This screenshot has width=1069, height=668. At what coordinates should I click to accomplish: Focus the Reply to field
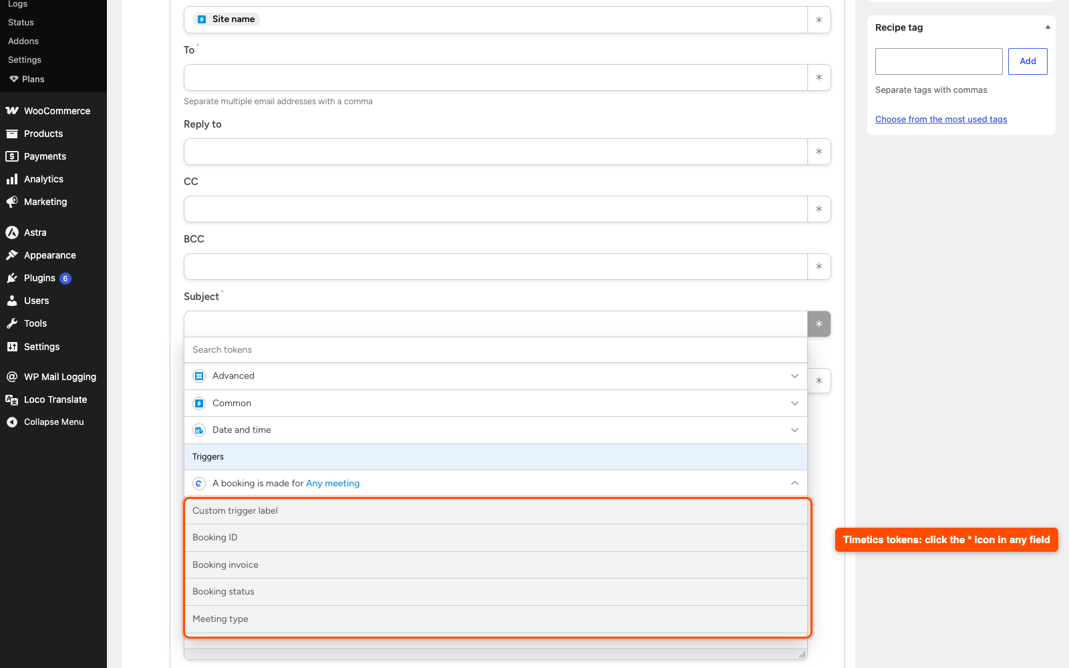click(496, 152)
